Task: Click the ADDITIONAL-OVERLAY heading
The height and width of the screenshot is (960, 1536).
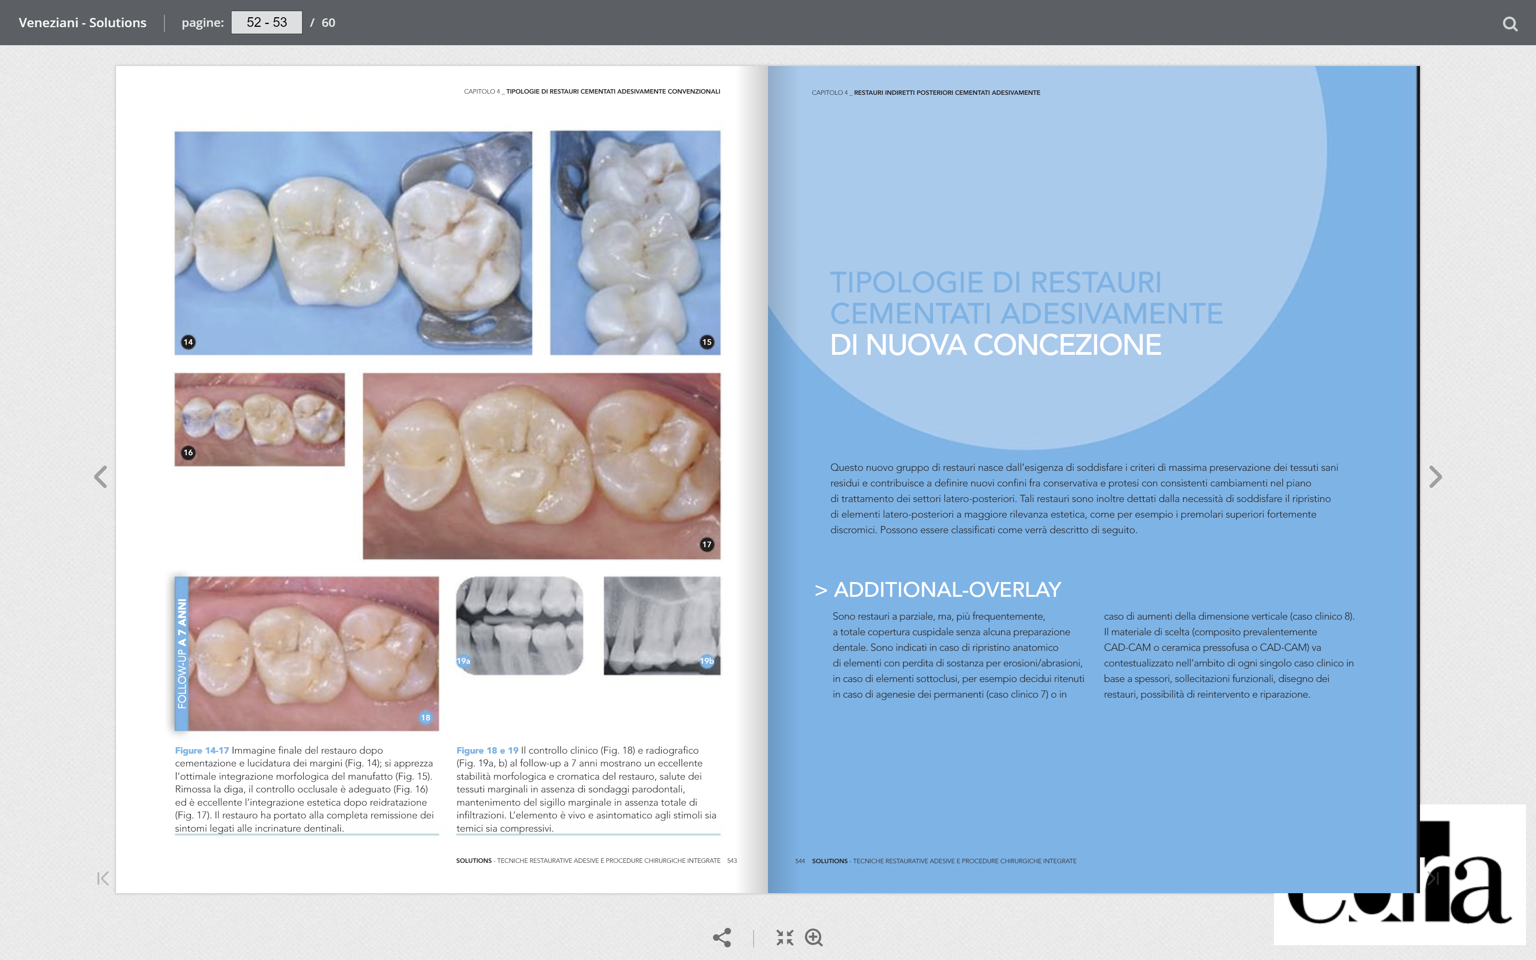Action: coord(947,590)
